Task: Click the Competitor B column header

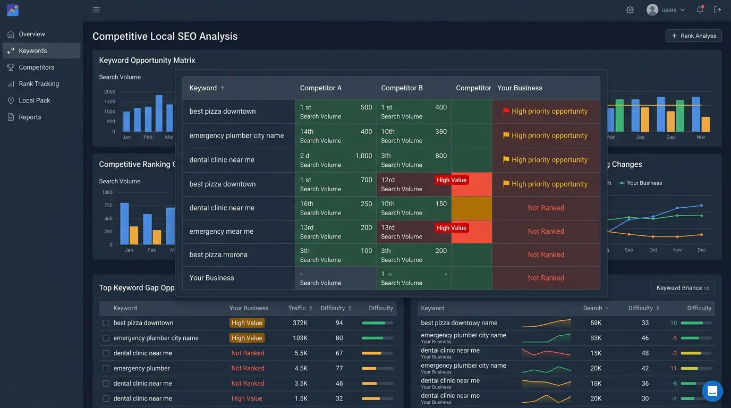Action: point(402,88)
